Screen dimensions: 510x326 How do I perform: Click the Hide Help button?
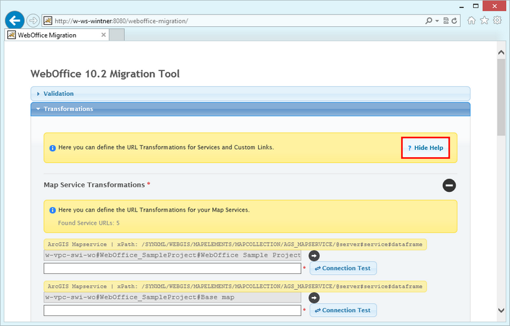[425, 148]
